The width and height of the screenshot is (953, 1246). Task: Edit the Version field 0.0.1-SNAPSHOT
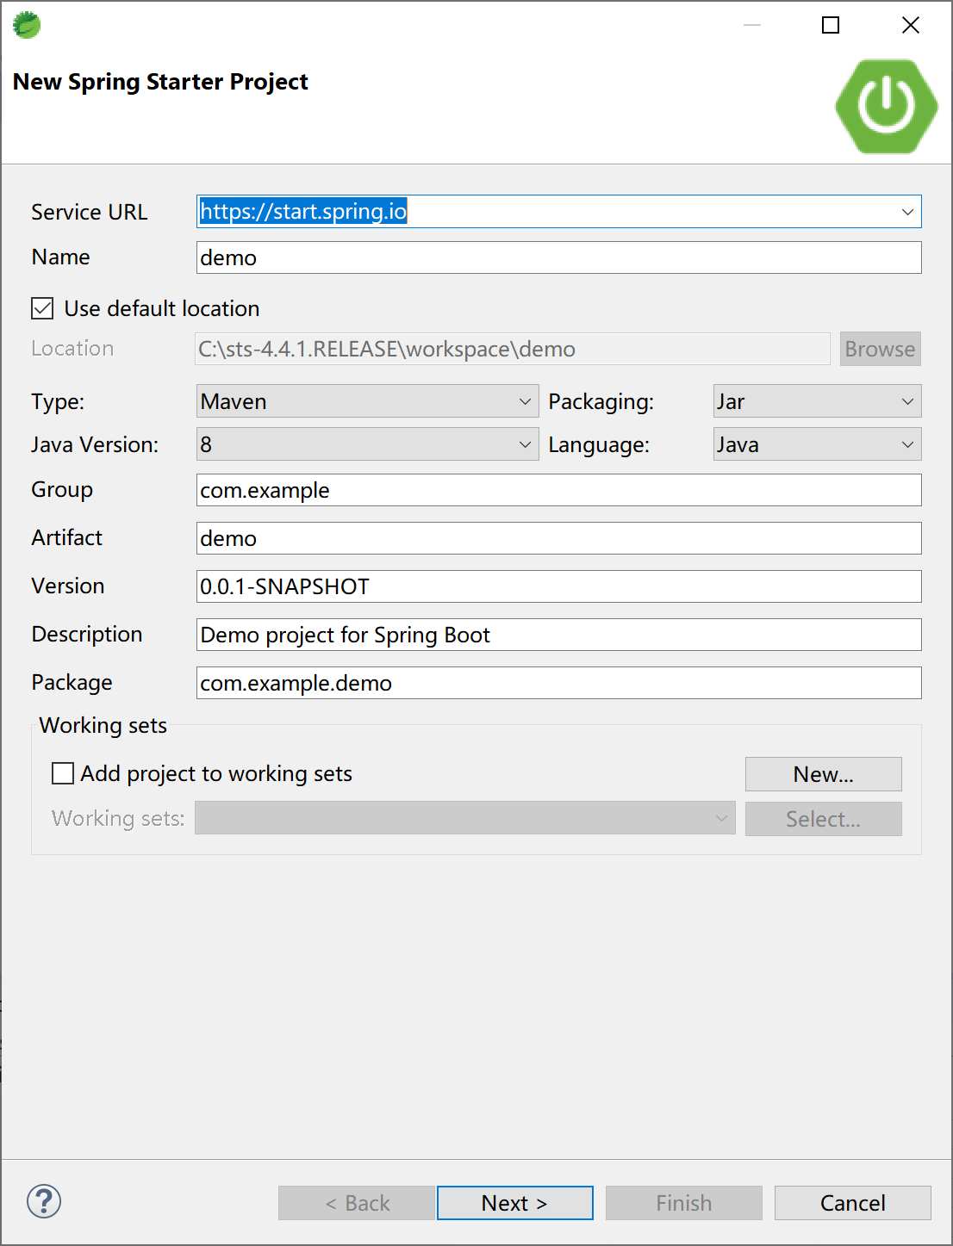point(558,586)
